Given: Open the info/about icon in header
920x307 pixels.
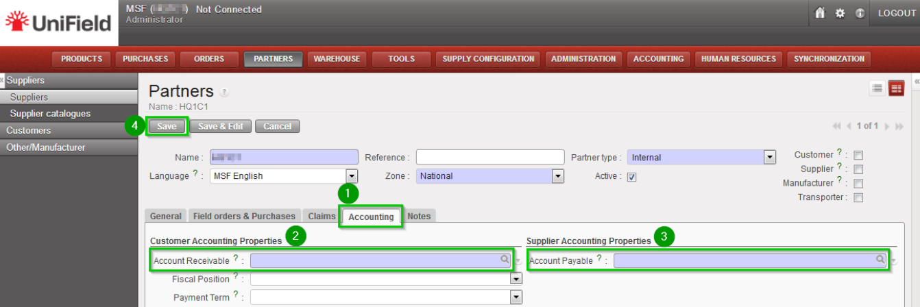Looking at the screenshot, I should point(859,13).
